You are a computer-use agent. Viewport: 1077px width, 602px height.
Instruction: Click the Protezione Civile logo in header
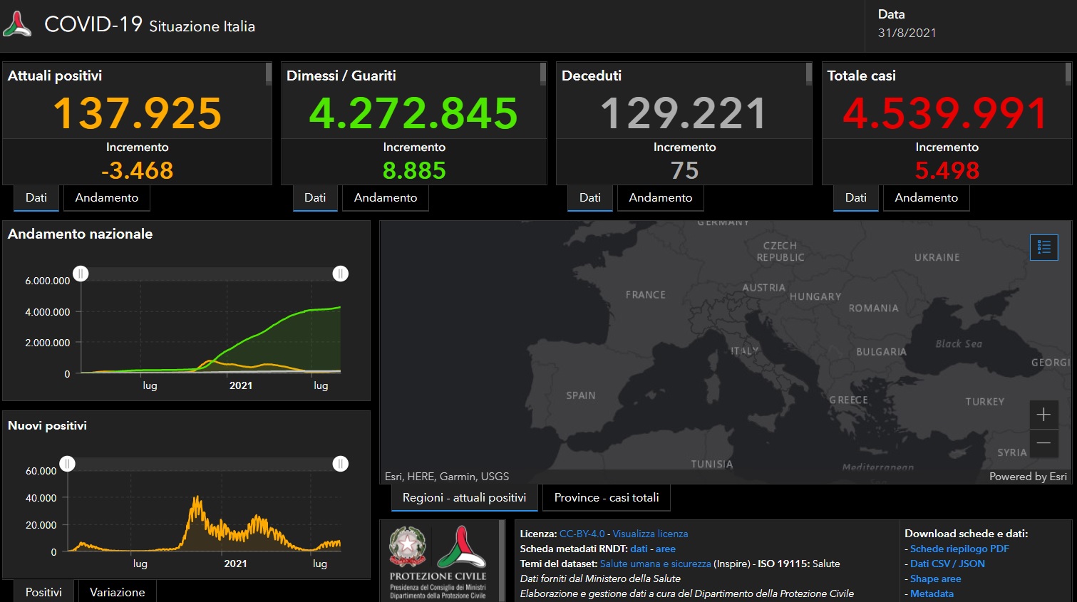17,25
